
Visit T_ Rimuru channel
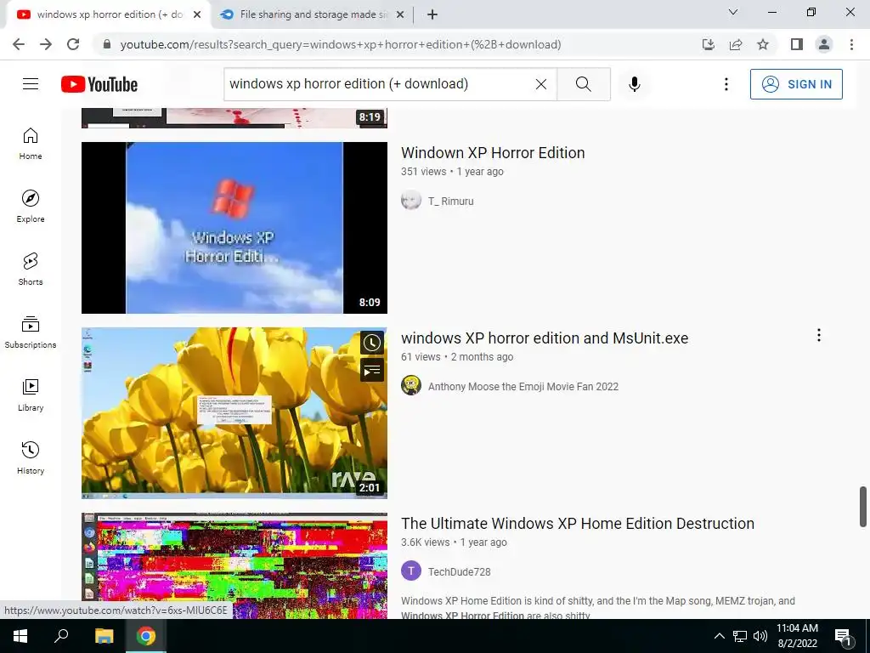click(x=450, y=201)
